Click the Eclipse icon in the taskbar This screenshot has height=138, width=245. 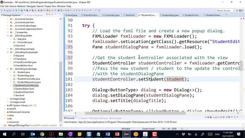[126, 134]
